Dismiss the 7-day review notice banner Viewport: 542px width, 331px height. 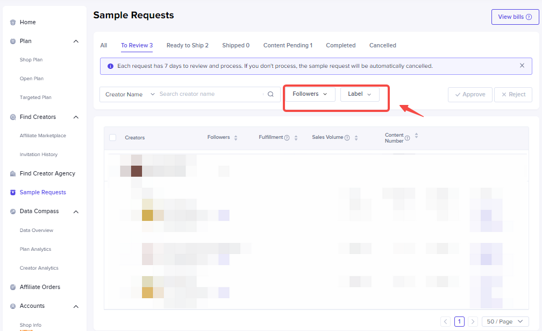click(522, 66)
